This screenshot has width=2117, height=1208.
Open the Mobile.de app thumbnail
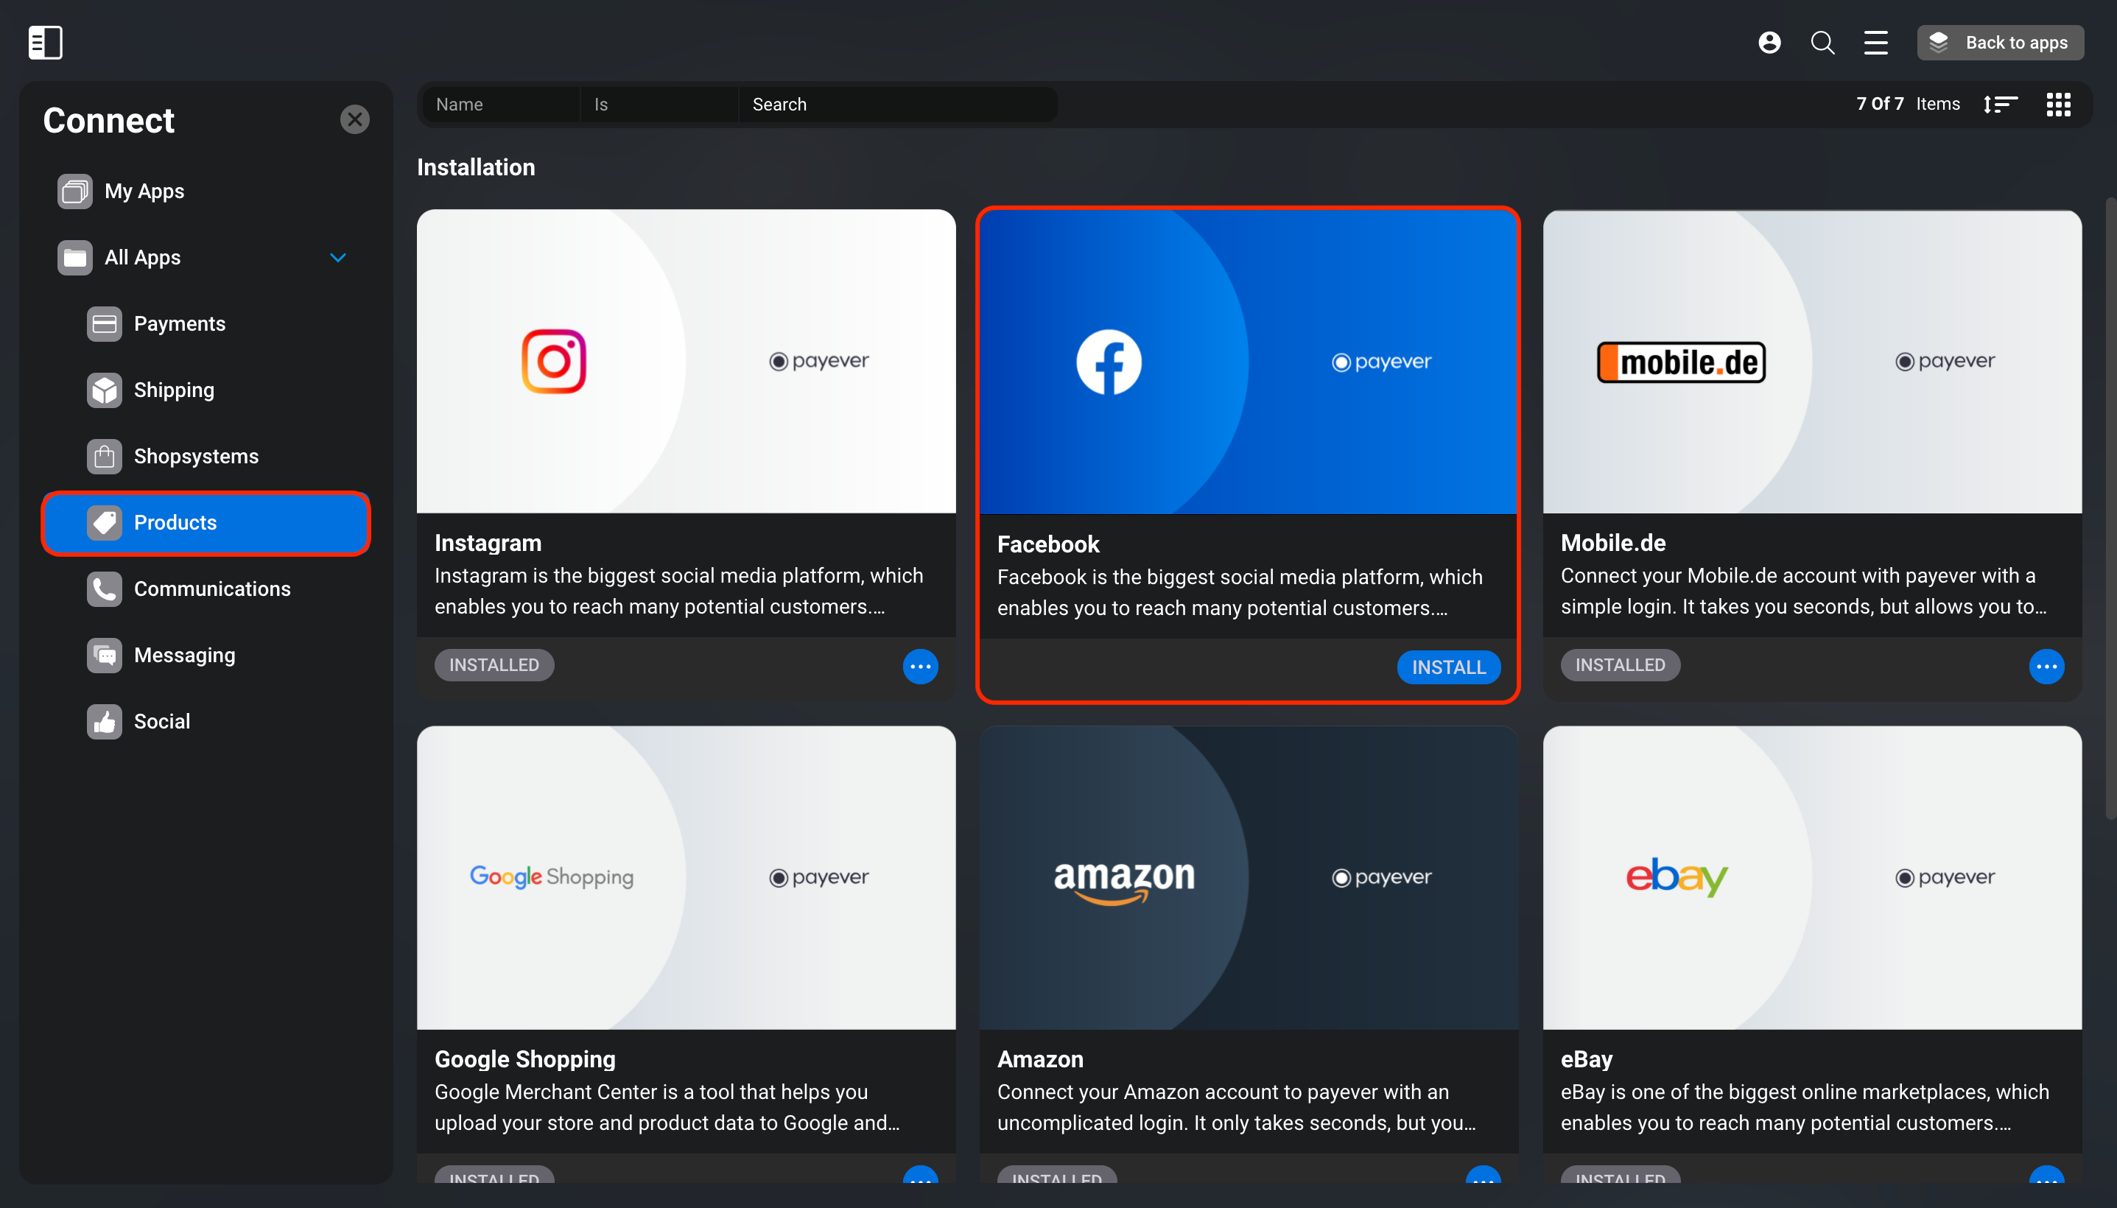(x=1812, y=361)
